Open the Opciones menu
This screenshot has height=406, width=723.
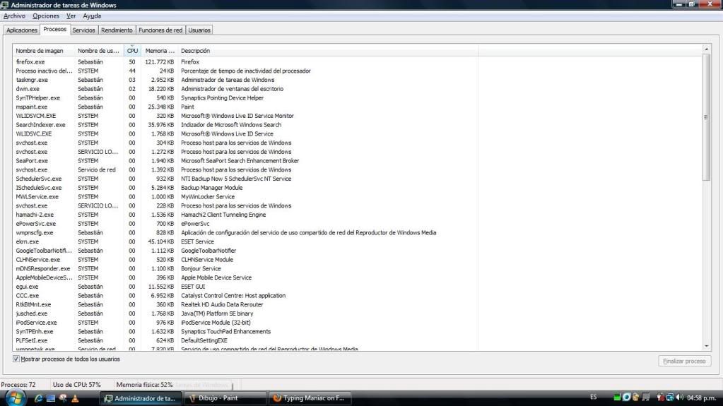[46, 16]
